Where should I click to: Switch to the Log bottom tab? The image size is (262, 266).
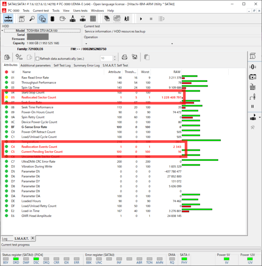point(5,239)
